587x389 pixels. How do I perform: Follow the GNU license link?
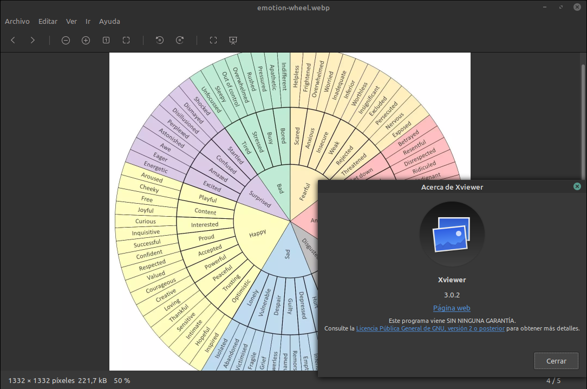click(x=430, y=328)
